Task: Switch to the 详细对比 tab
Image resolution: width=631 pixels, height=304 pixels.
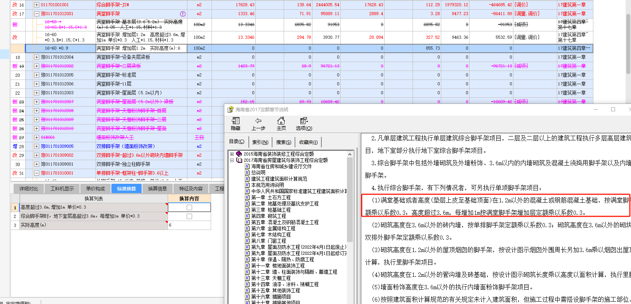Action: (x=29, y=189)
